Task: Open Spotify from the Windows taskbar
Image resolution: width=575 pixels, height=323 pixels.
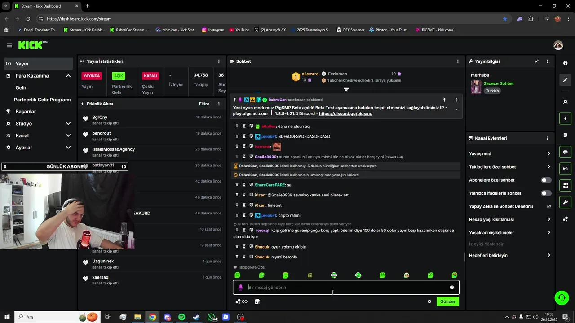Action: (181, 317)
